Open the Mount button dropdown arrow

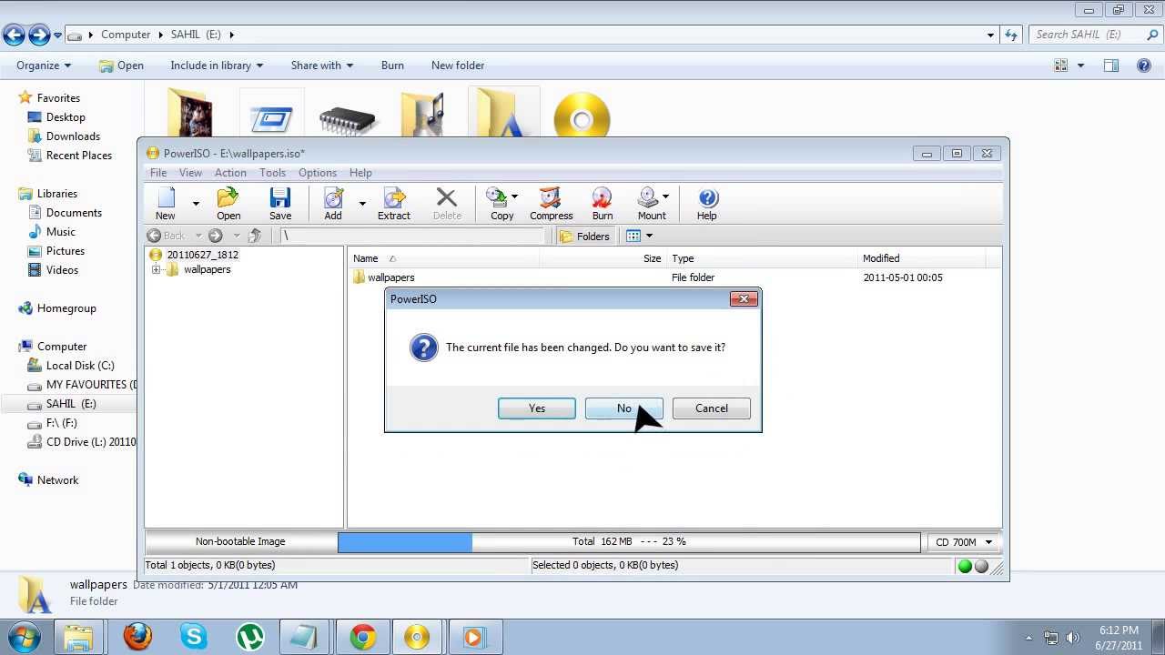(665, 196)
